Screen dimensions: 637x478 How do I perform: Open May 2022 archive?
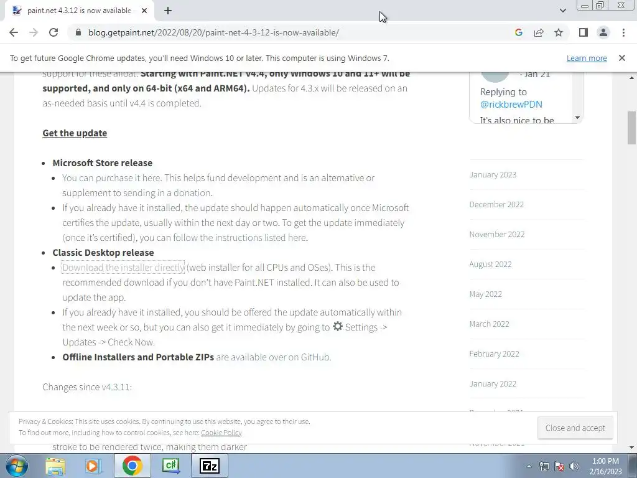click(485, 294)
